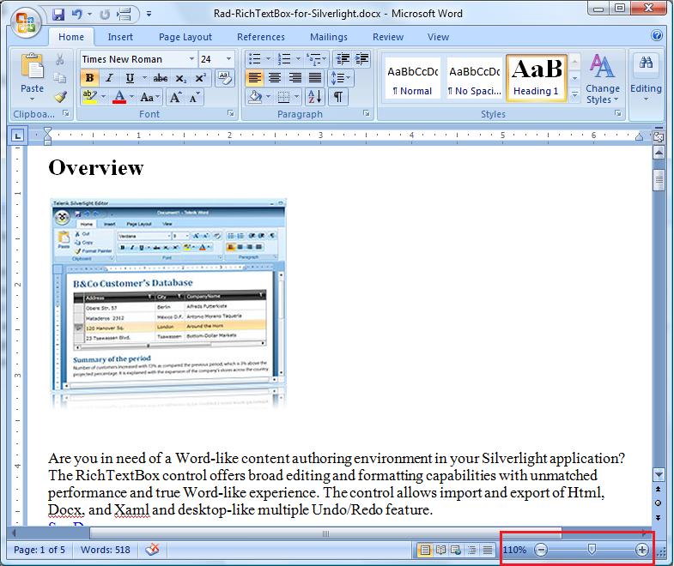Click the Select Browse Object button

(658, 503)
